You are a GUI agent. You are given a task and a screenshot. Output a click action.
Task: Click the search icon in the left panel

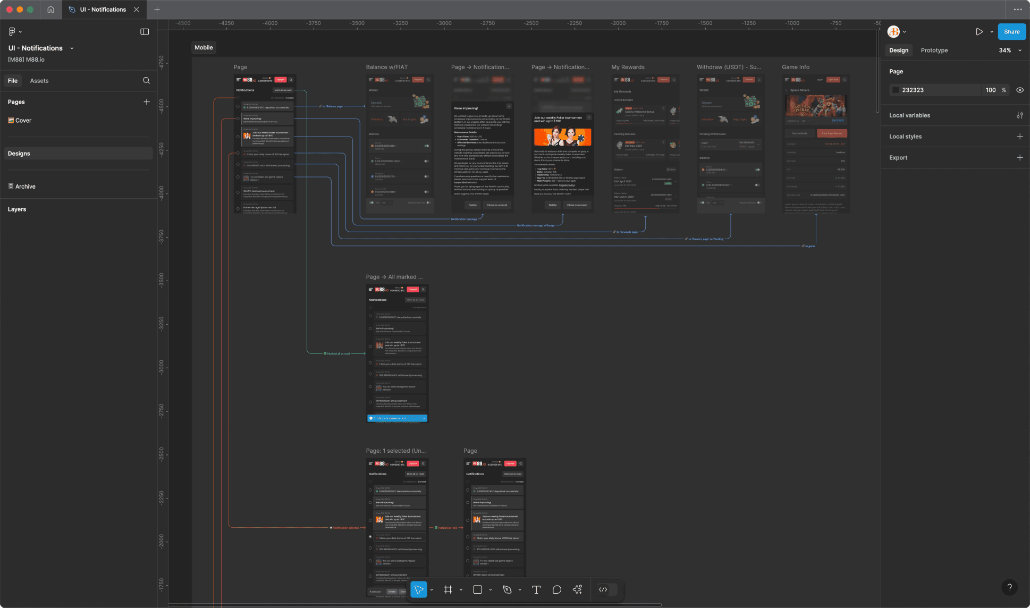point(146,80)
